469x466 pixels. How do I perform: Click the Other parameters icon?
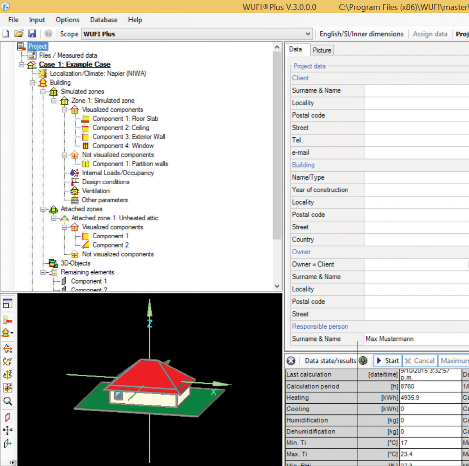[x=75, y=200]
